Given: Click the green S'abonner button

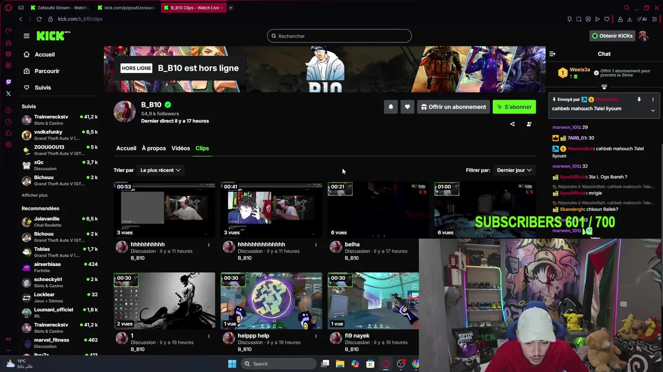Looking at the screenshot, I should coord(514,107).
